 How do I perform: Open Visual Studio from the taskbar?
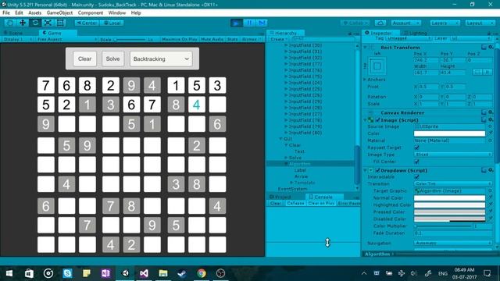pyautogui.click(x=144, y=273)
